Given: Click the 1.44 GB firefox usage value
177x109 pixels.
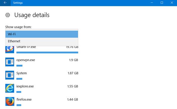Looking at the screenshot, I should pyautogui.click(x=73, y=99).
